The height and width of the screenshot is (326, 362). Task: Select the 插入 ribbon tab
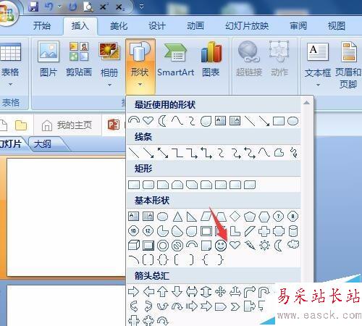coord(80,25)
